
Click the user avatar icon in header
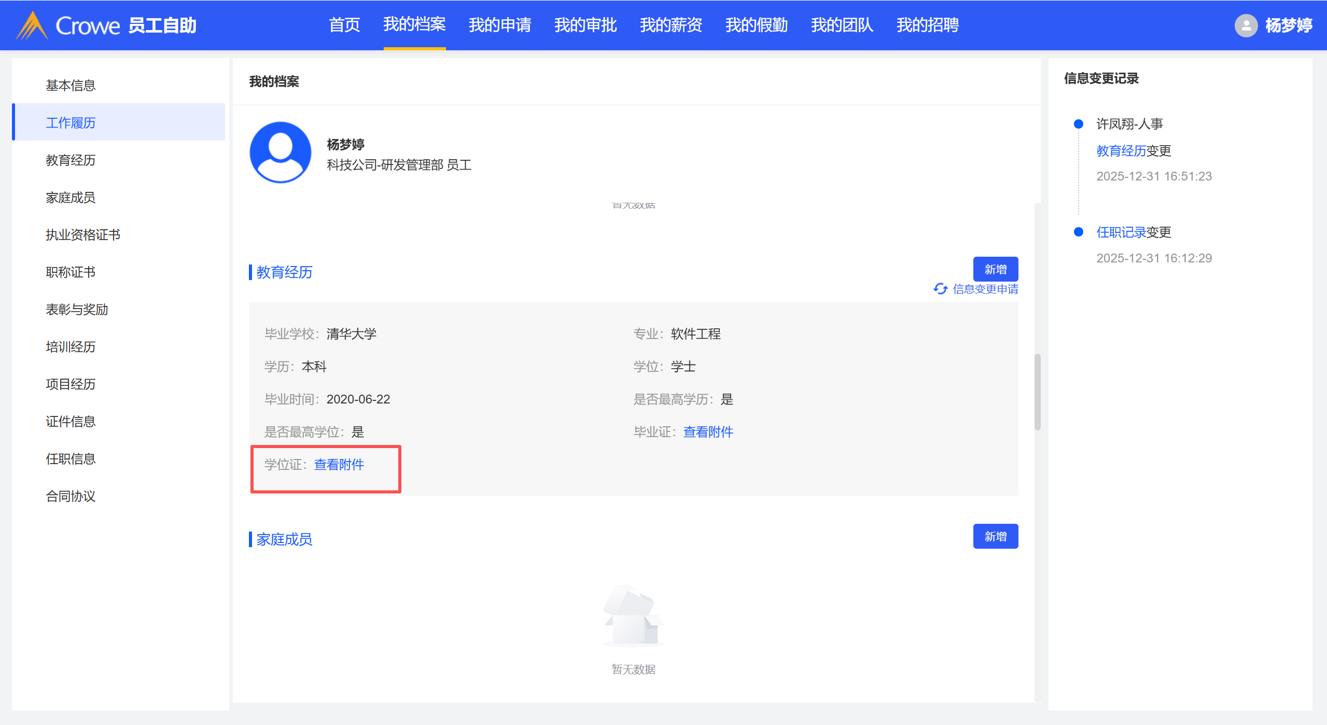[1246, 25]
